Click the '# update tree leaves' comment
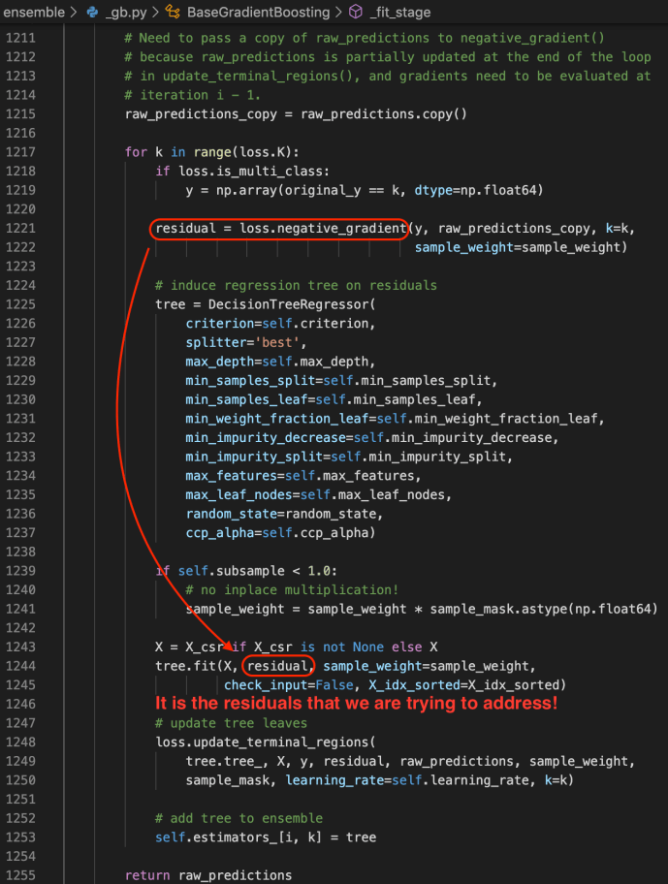The height and width of the screenshot is (884, 668). click(231, 723)
